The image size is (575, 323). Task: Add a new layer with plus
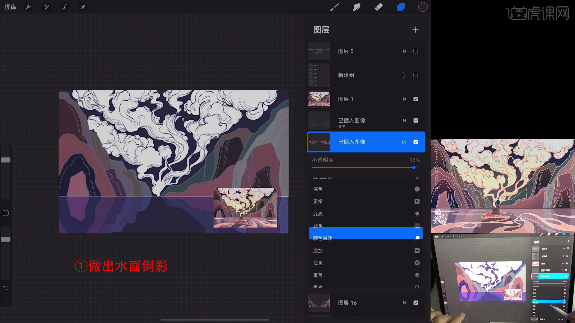[x=415, y=30]
